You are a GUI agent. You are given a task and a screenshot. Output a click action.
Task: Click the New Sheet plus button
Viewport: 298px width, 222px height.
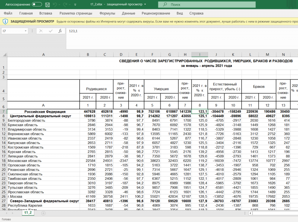[43, 213]
